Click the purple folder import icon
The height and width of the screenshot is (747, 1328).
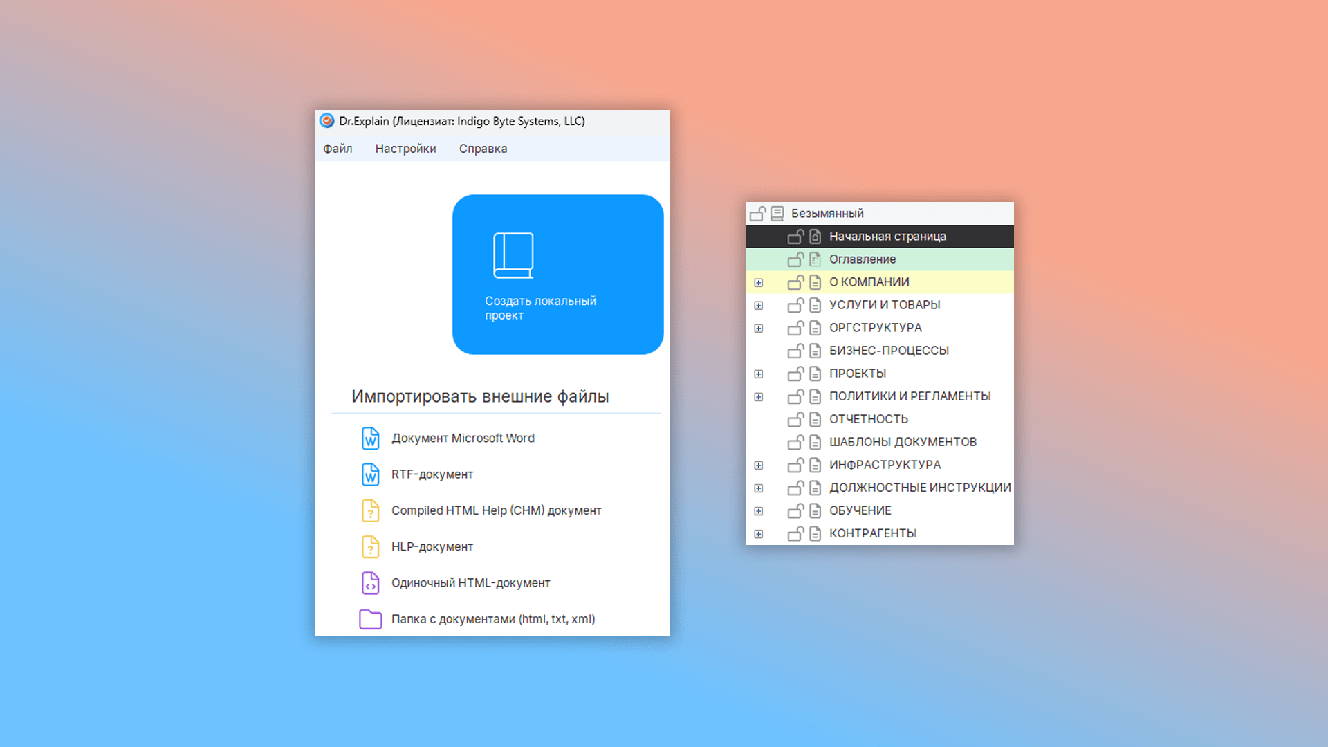click(x=371, y=619)
